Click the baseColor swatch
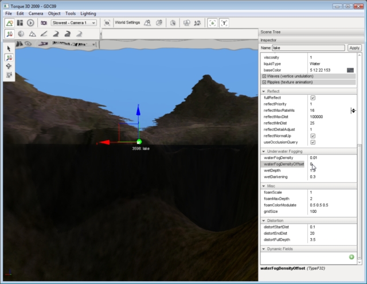This screenshot has width=367, height=284. click(350, 69)
